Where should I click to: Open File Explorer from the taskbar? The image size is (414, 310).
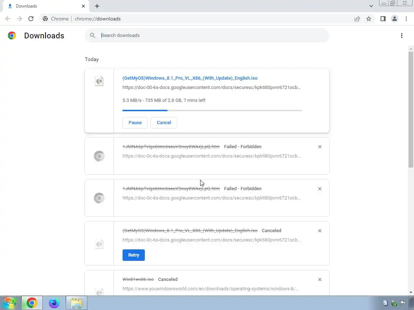click(77, 303)
